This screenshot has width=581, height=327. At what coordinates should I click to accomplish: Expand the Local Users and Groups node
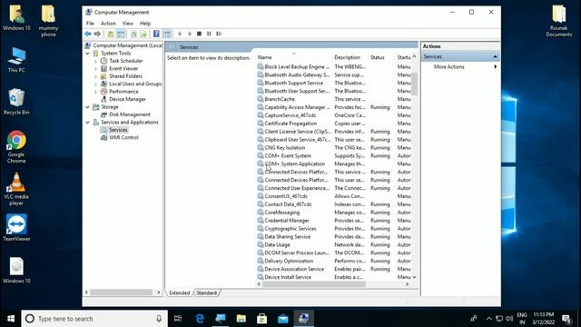(95, 84)
